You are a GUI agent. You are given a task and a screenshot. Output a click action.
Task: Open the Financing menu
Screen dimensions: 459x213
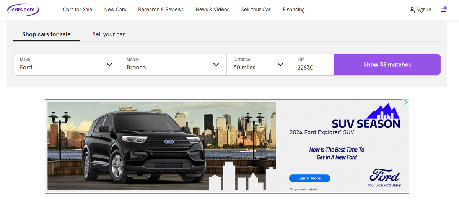[x=294, y=10]
